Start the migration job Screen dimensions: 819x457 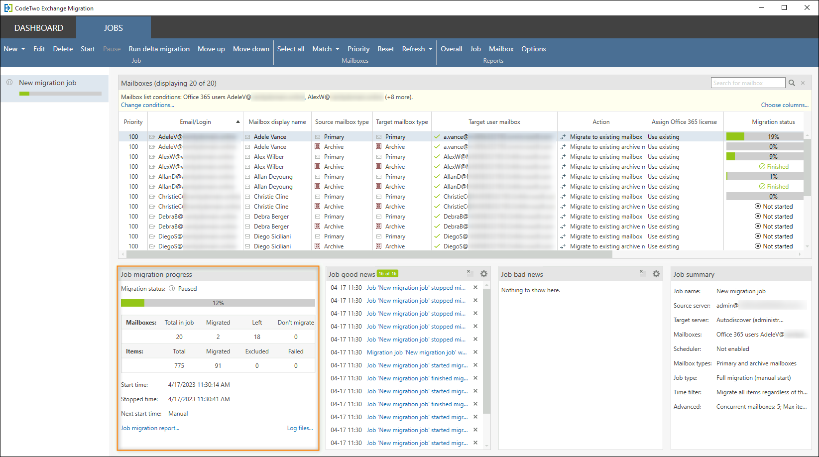point(88,49)
